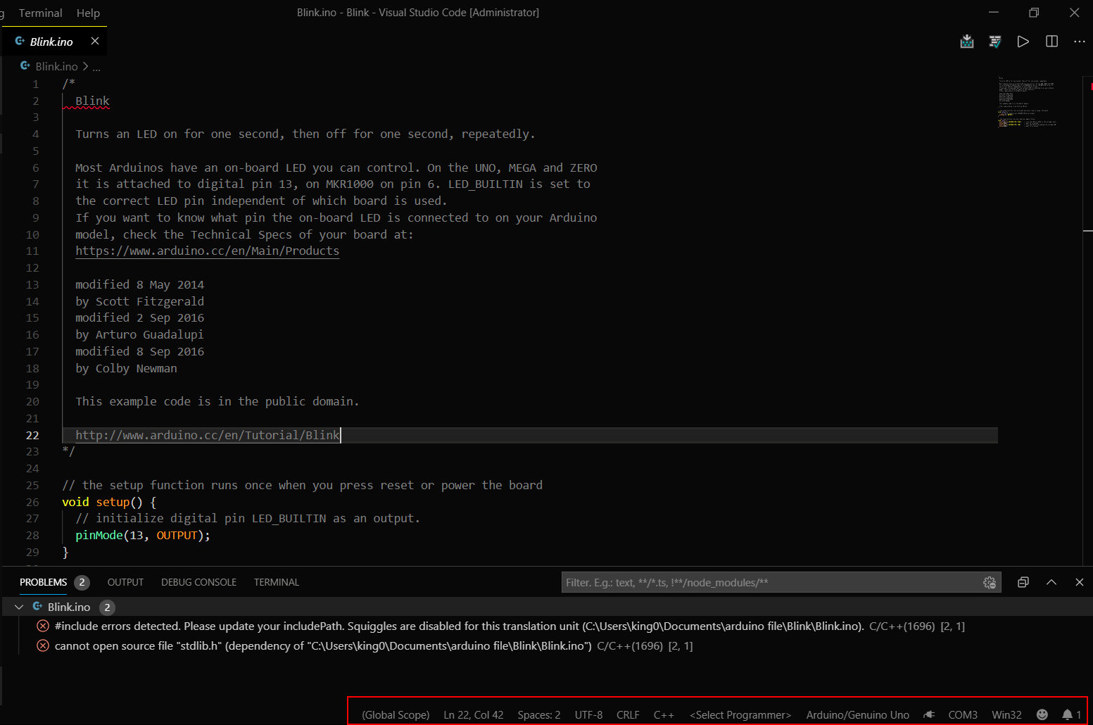1093x725 pixels.
Task: Select the Blink.ino editor tab
Action: click(54, 42)
